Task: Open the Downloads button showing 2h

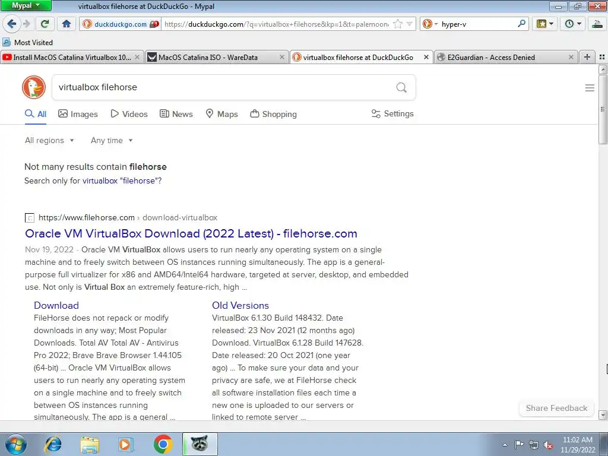Action: pyautogui.click(x=597, y=24)
